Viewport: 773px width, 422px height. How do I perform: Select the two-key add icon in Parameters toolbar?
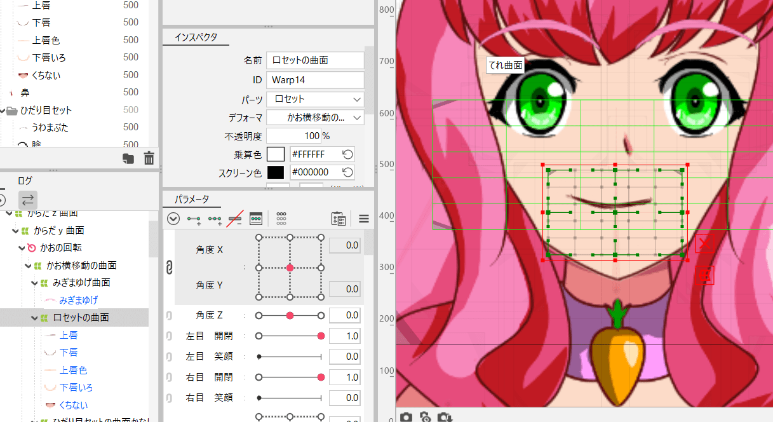(x=194, y=219)
